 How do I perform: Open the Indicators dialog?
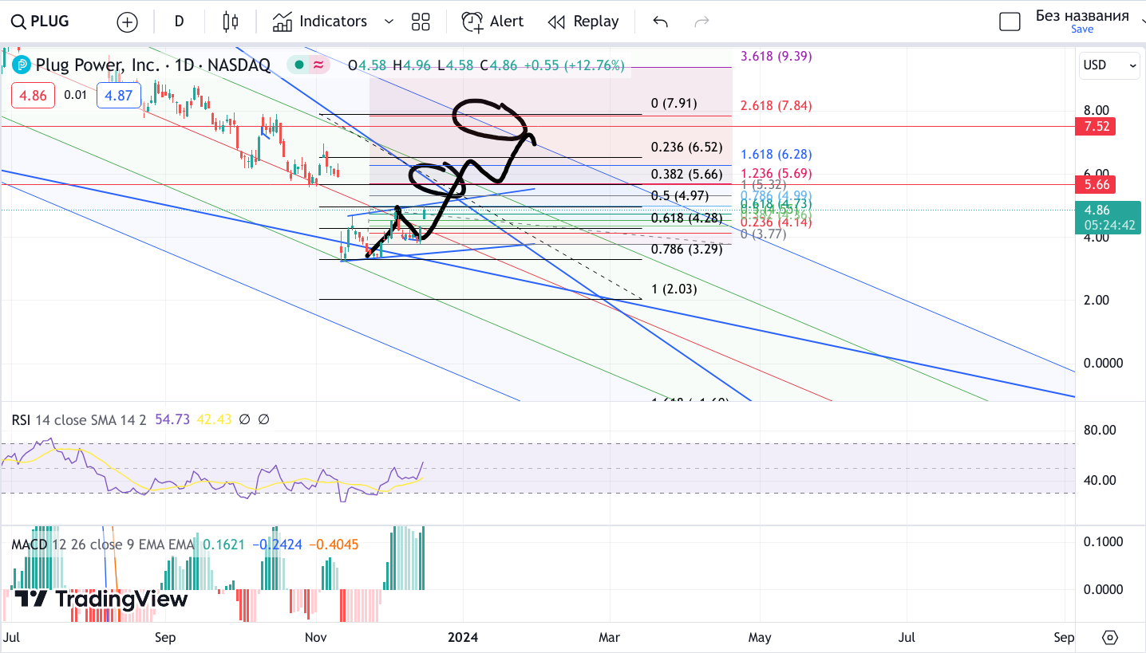pyautogui.click(x=320, y=22)
